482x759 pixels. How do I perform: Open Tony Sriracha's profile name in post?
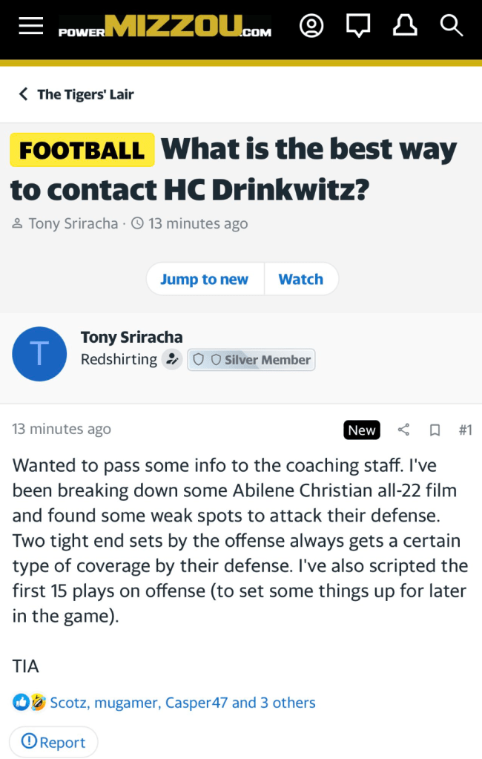tap(131, 337)
